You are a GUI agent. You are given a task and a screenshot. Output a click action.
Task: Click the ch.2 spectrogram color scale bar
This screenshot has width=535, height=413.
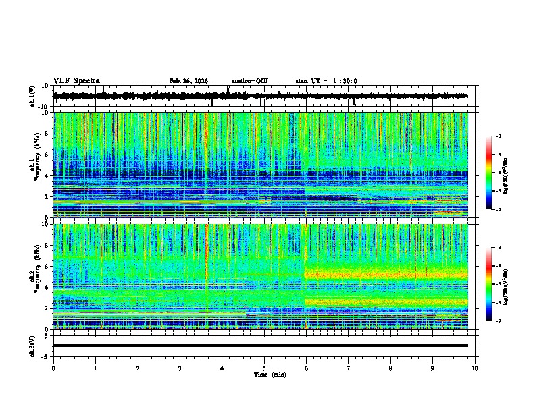coord(488,284)
